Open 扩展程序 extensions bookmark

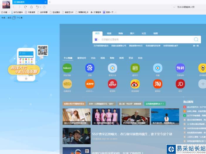96,12
